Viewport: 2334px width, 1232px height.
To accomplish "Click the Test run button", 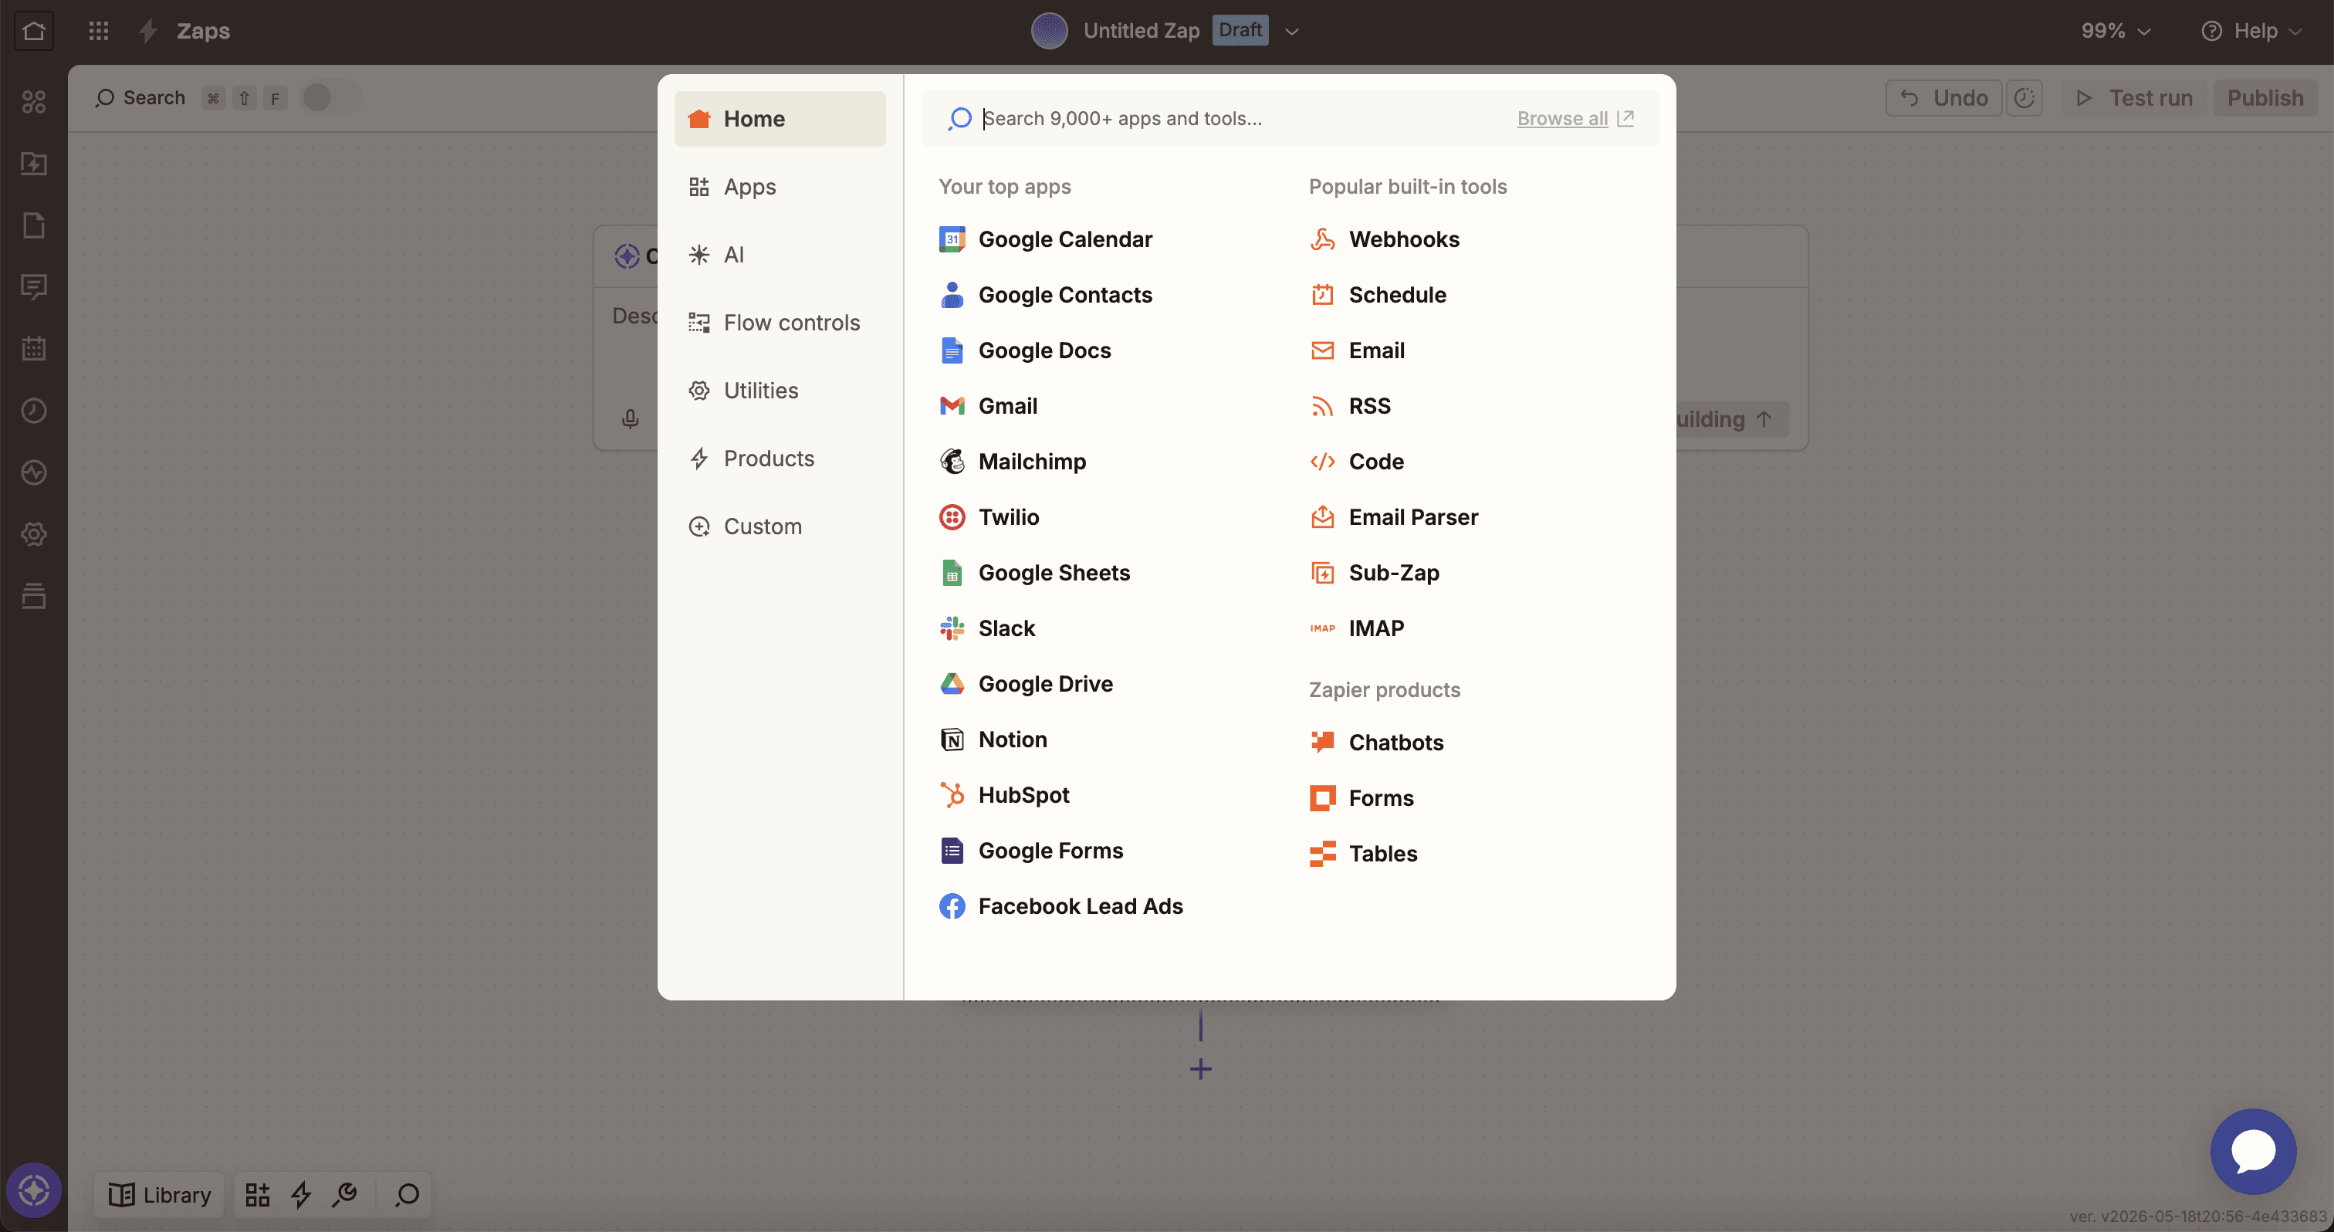I will [x=2135, y=98].
